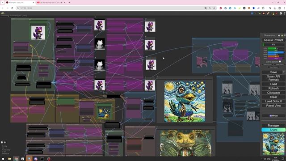This screenshot has width=286, height=161.
Task: Click the green star icon in top bar
Action: coord(260,13)
